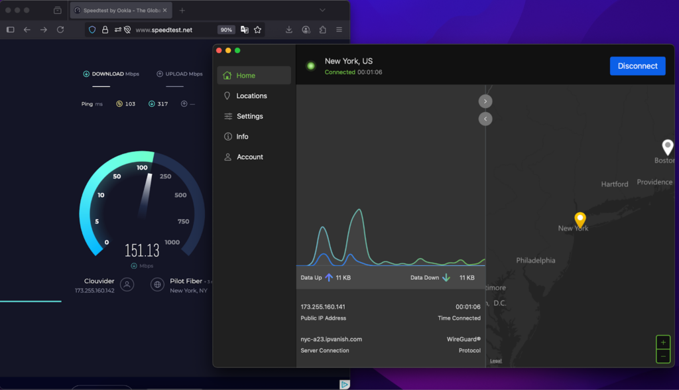Screen dimensions: 679x390
Task: Expand the map panel with right chevron
Action: [x=485, y=101]
